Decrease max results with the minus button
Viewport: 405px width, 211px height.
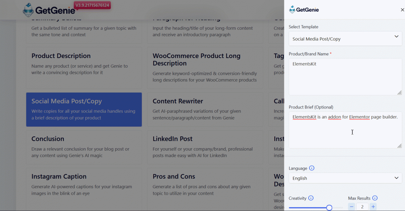click(x=352, y=207)
